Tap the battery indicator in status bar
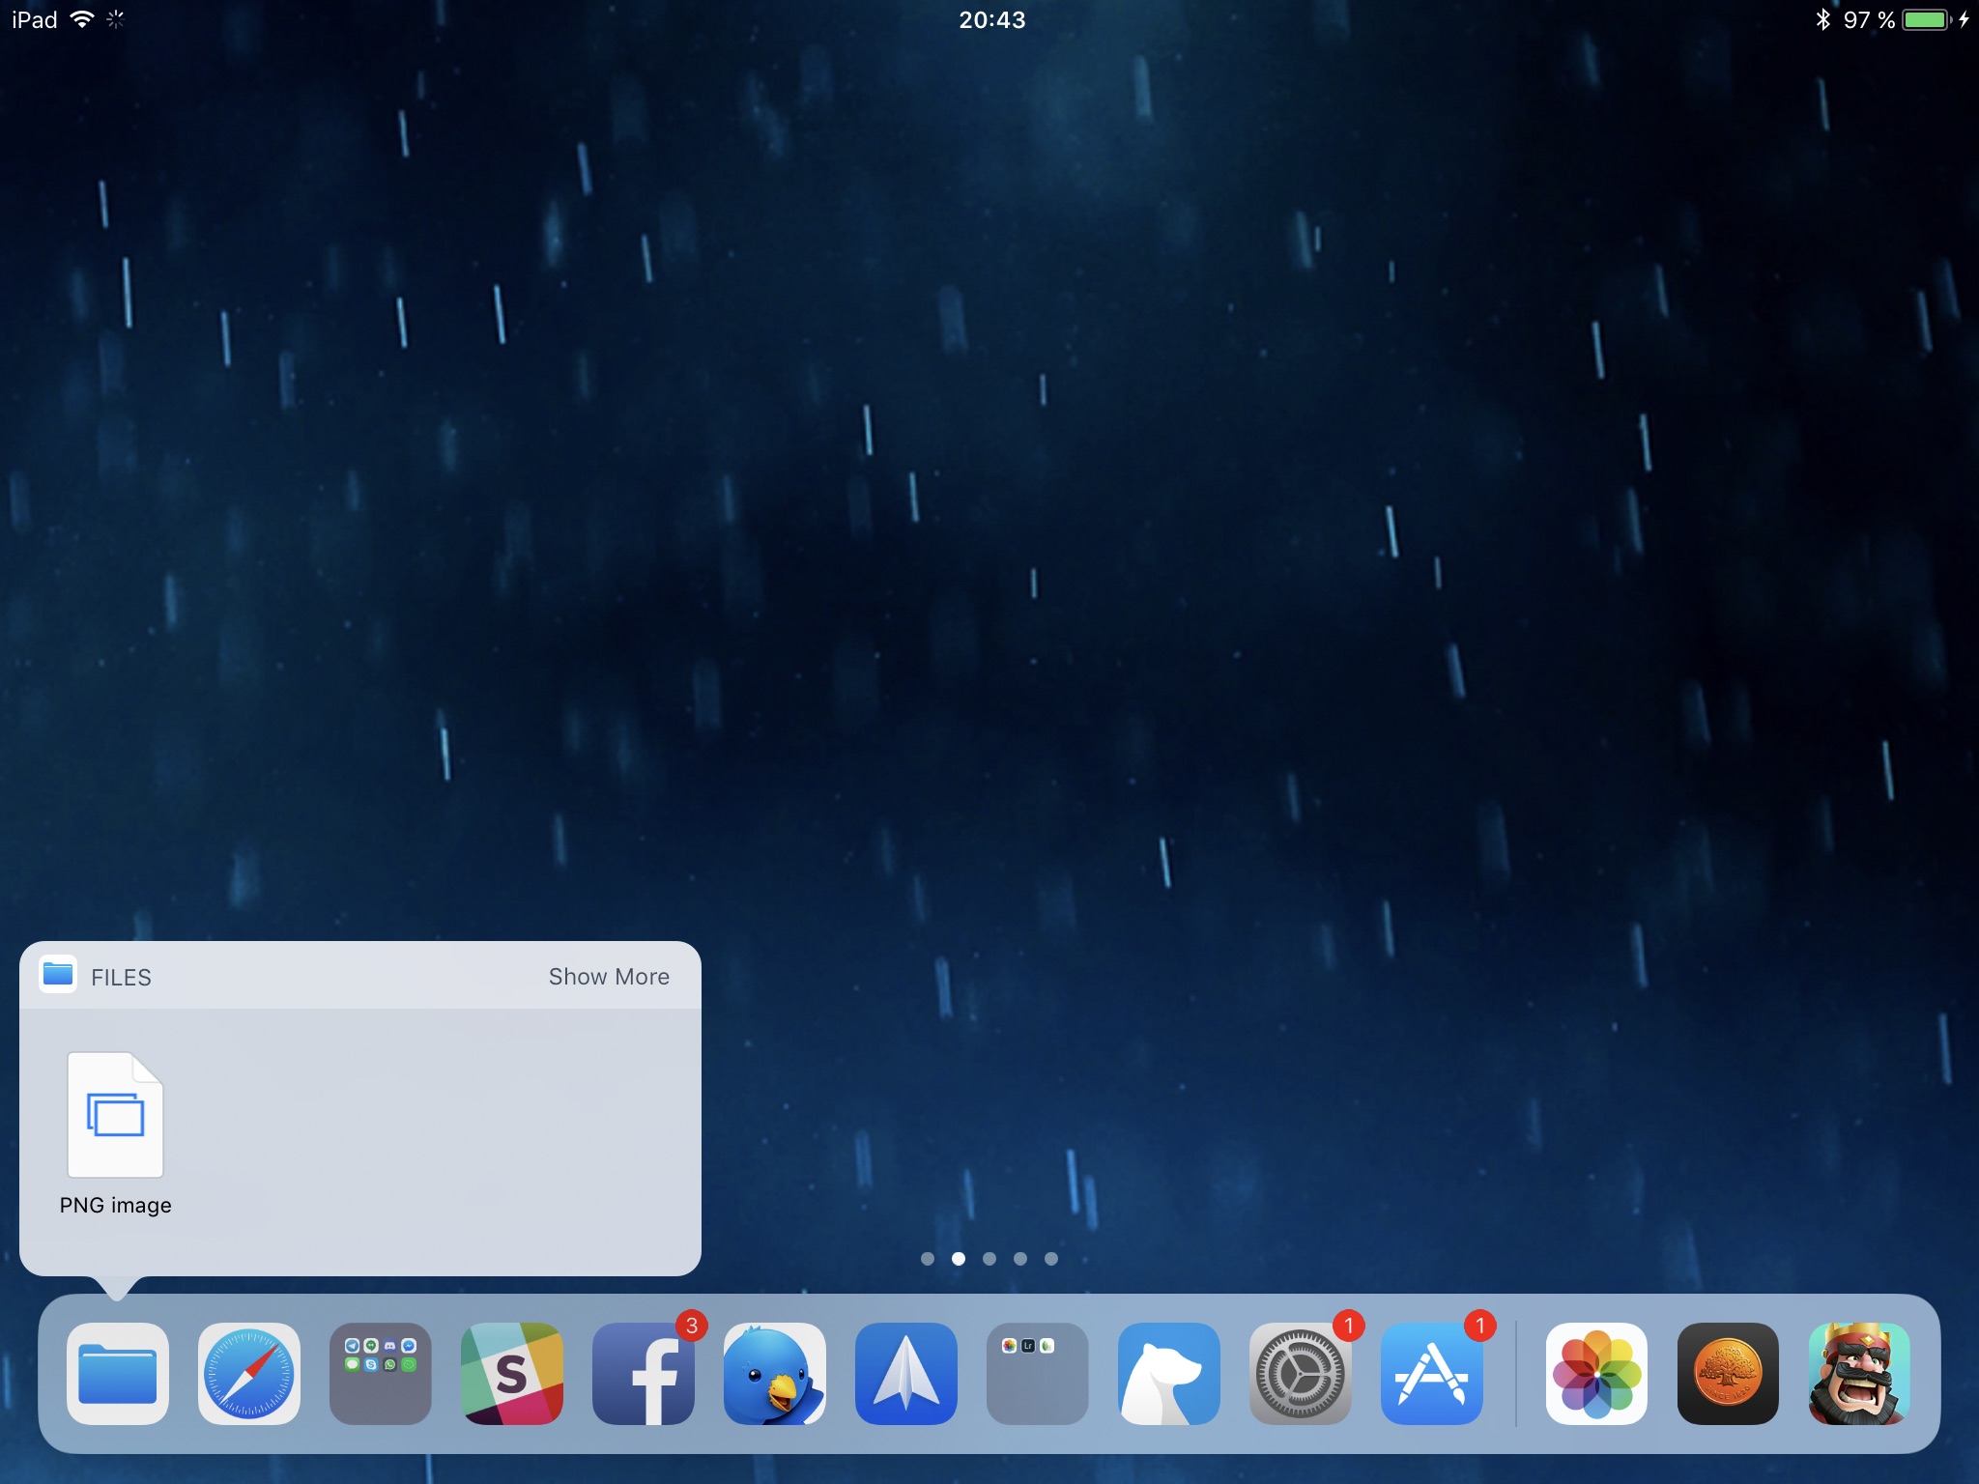 click(1927, 20)
